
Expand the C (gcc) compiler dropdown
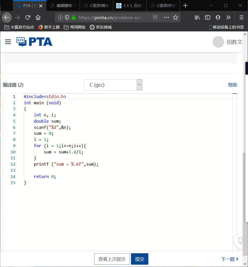[113, 85]
